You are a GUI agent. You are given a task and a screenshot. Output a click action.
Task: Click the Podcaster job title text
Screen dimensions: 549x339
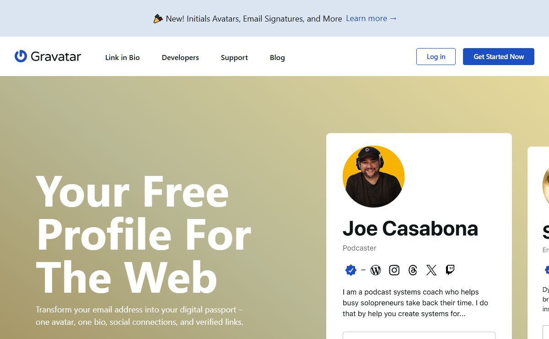pos(360,248)
